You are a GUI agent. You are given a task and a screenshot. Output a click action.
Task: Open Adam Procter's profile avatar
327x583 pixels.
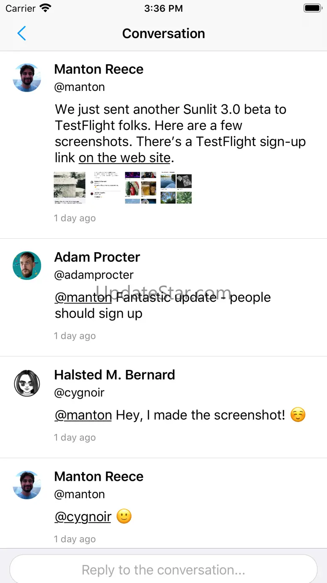tap(27, 266)
